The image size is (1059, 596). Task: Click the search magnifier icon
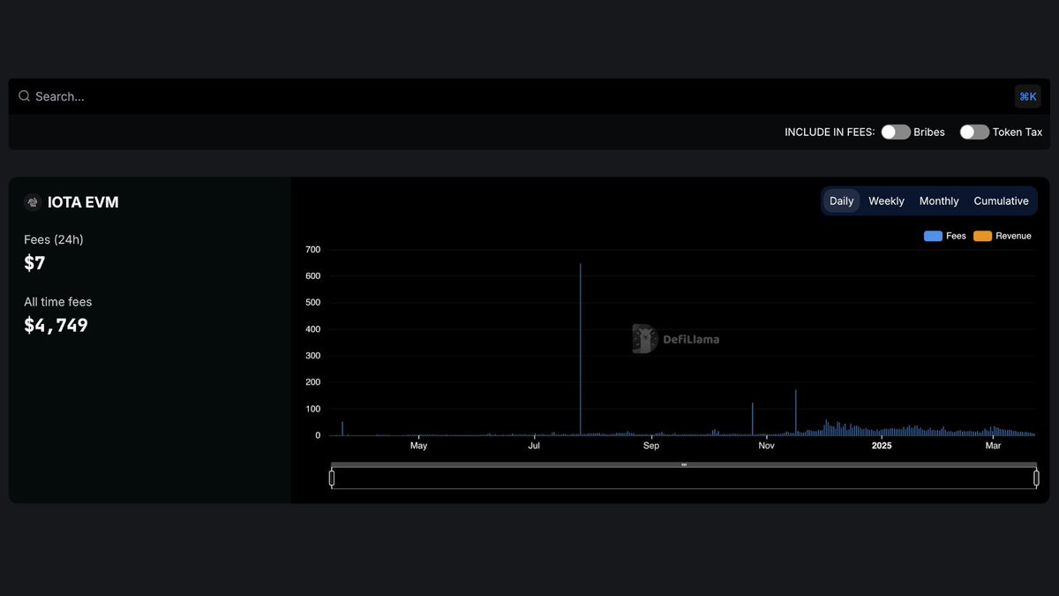(x=25, y=96)
